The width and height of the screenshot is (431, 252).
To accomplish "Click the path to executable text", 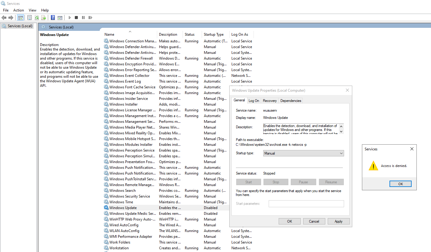I will point(271,145).
